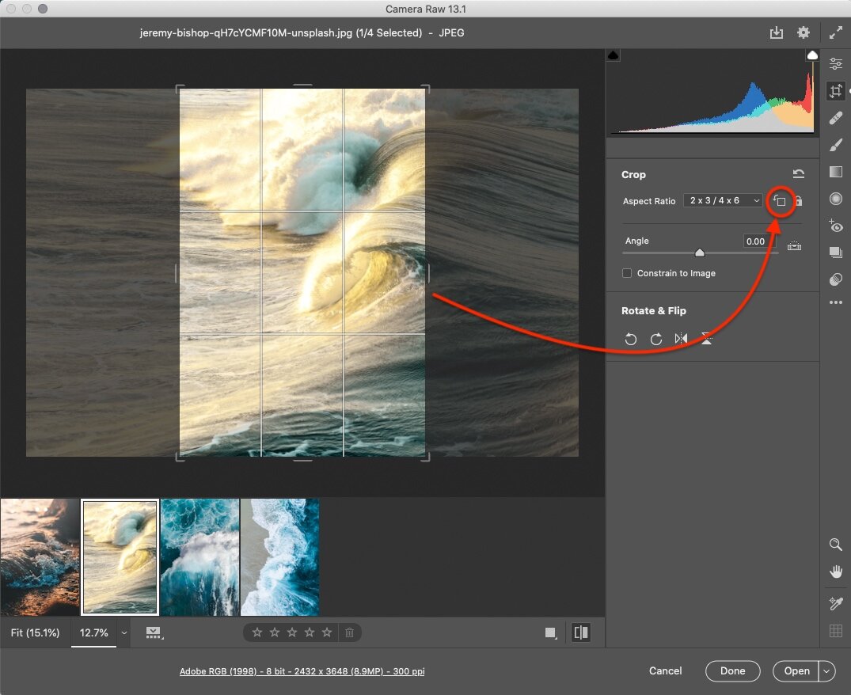This screenshot has width=851, height=695.
Task: Select the Straighten level tool icon
Action: tap(794, 245)
